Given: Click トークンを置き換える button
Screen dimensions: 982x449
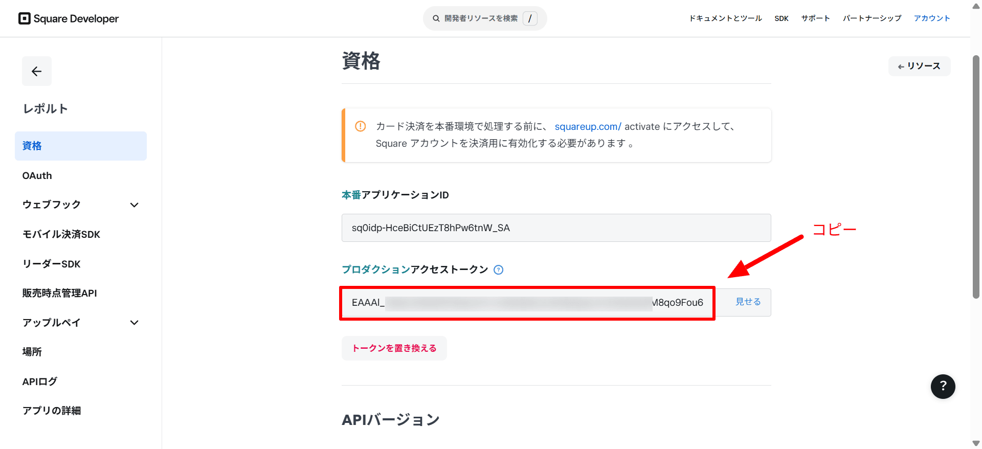Looking at the screenshot, I should 394,348.
